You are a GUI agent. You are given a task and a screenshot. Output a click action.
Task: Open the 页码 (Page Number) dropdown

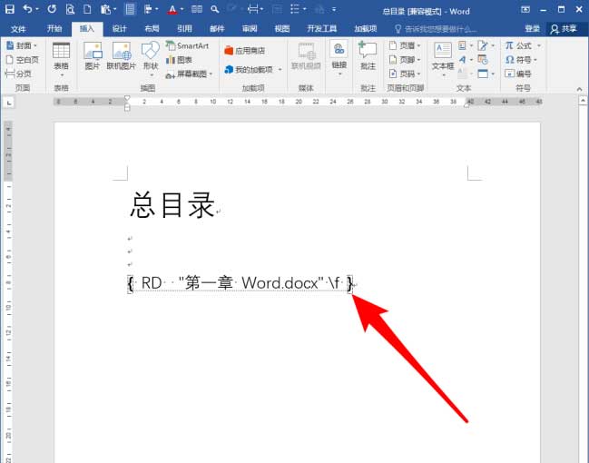point(405,74)
